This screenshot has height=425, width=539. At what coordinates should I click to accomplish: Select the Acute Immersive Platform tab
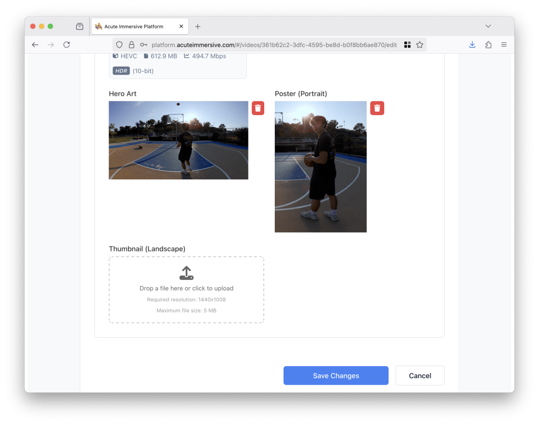point(140,26)
